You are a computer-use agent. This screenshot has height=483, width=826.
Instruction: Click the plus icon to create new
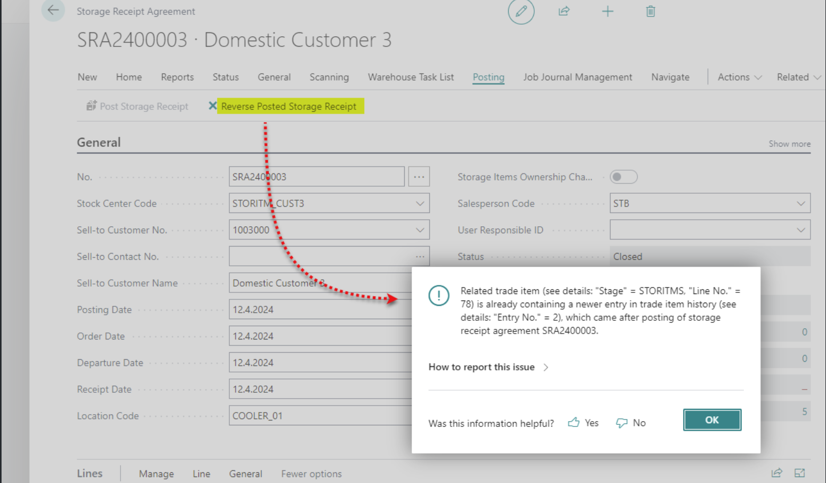(x=607, y=11)
